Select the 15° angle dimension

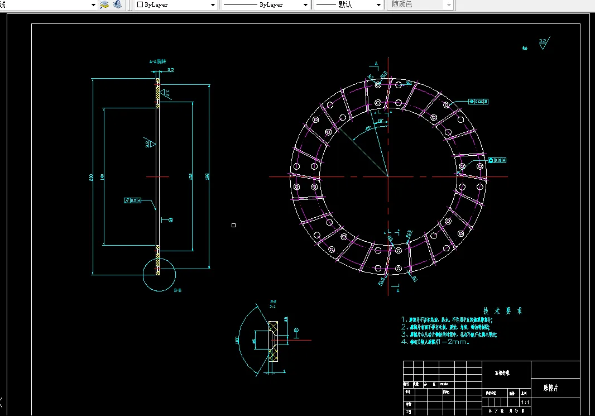pos(380,121)
